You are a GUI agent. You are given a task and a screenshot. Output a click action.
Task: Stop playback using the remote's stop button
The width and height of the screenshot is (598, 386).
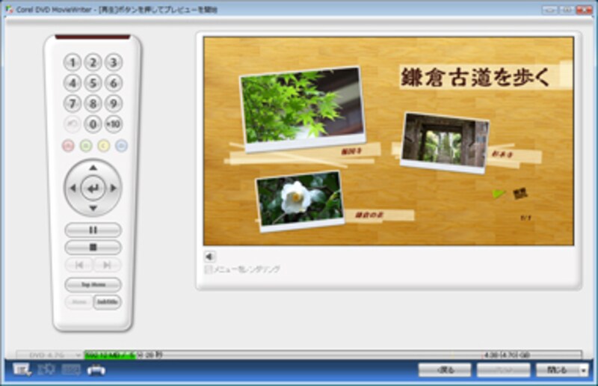[93, 247]
